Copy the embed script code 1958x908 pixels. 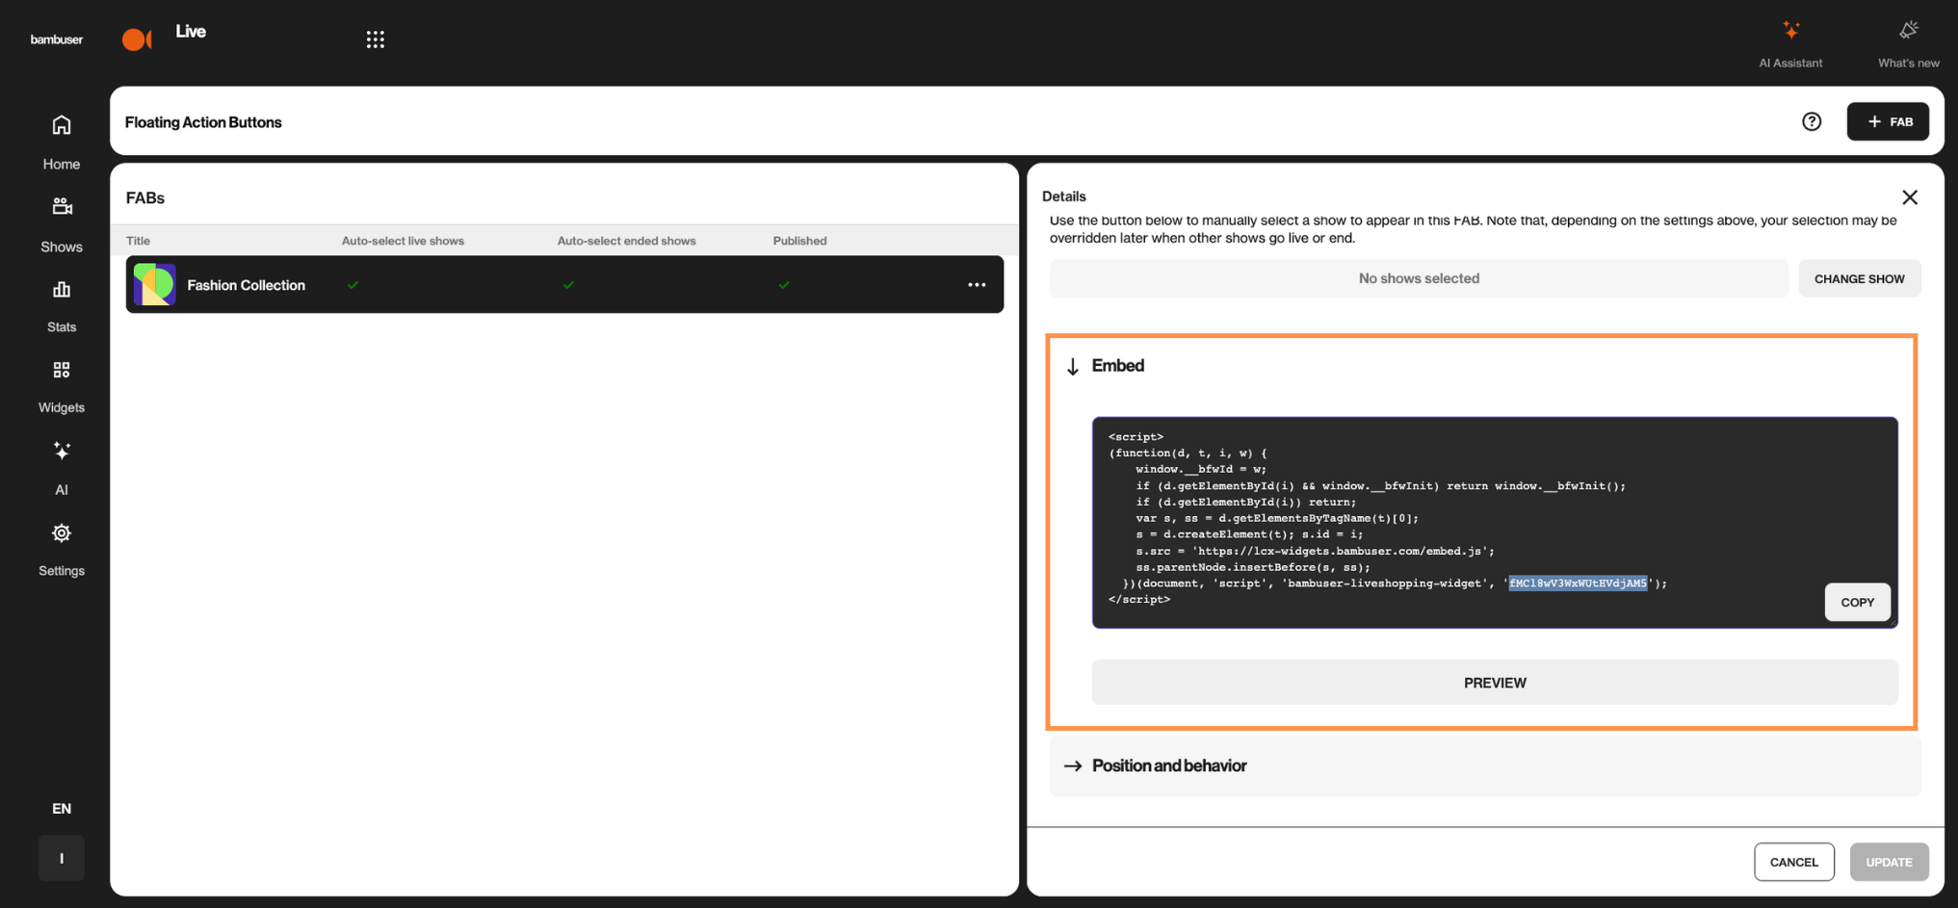[1857, 602]
